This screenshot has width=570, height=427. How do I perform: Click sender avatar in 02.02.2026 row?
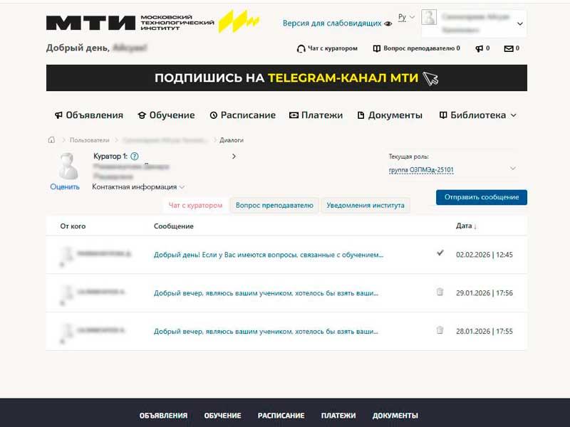[x=67, y=255]
